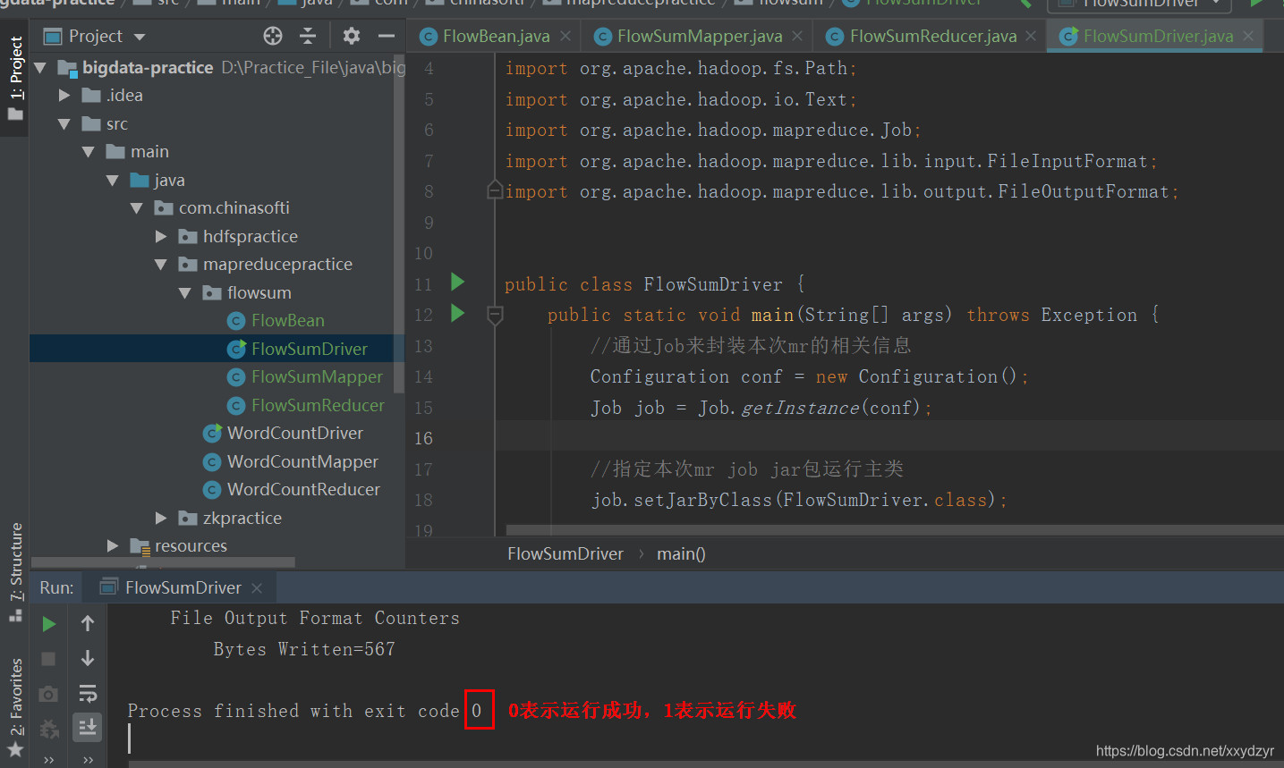This screenshot has width=1284, height=768.
Task: Close the FlowBean.java tab
Action: tap(565, 36)
